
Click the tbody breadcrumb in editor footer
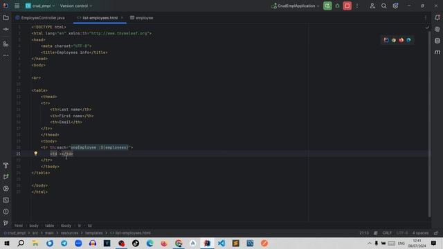tap(66, 225)
